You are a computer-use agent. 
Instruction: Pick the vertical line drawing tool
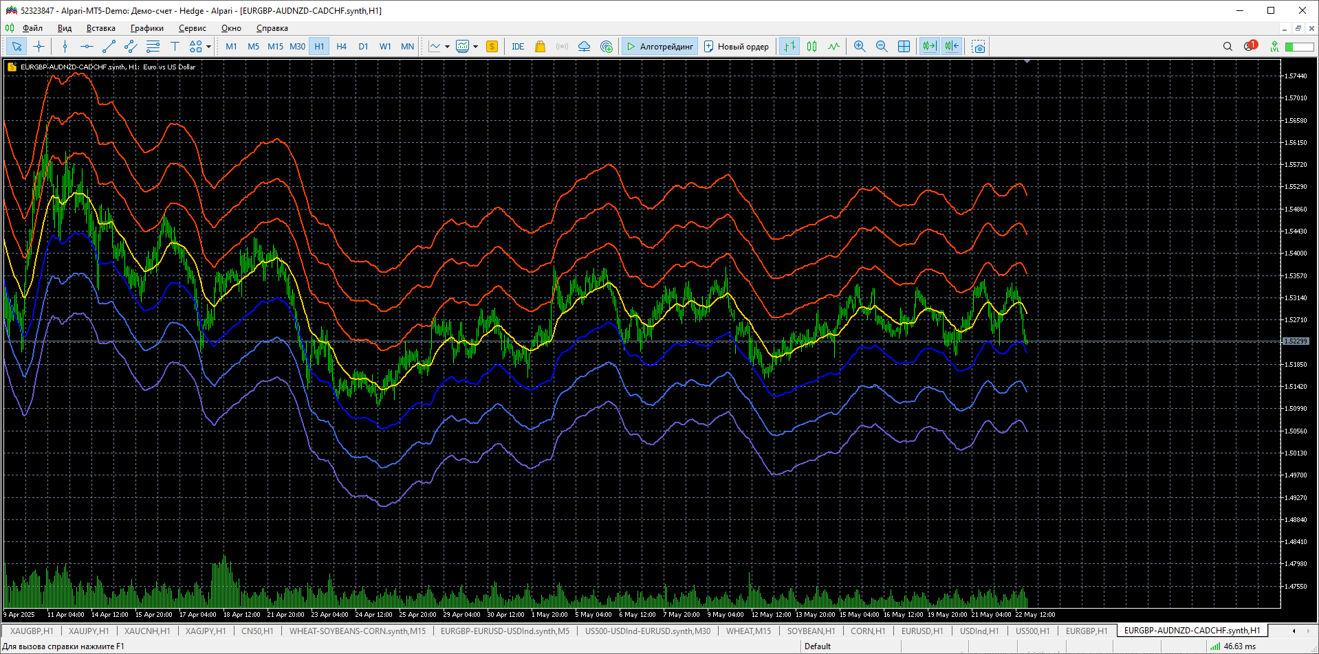(65, 47)
